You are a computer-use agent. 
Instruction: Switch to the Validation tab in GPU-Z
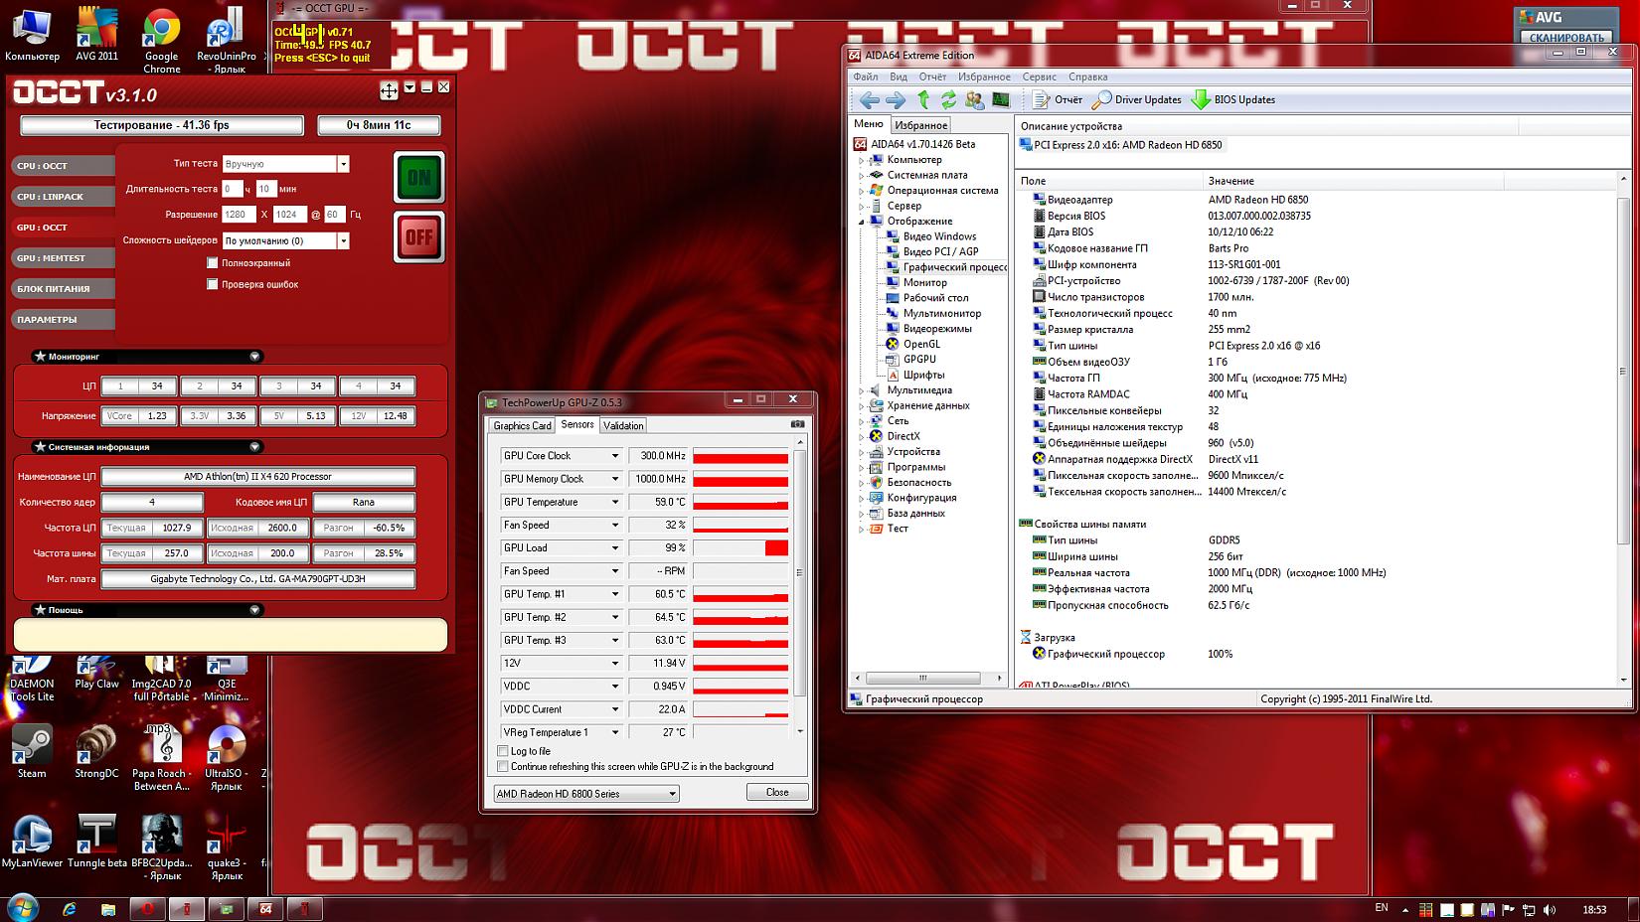pos(623,425)
